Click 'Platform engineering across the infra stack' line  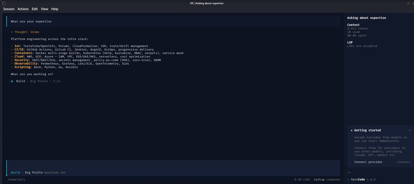click(50, 39)
